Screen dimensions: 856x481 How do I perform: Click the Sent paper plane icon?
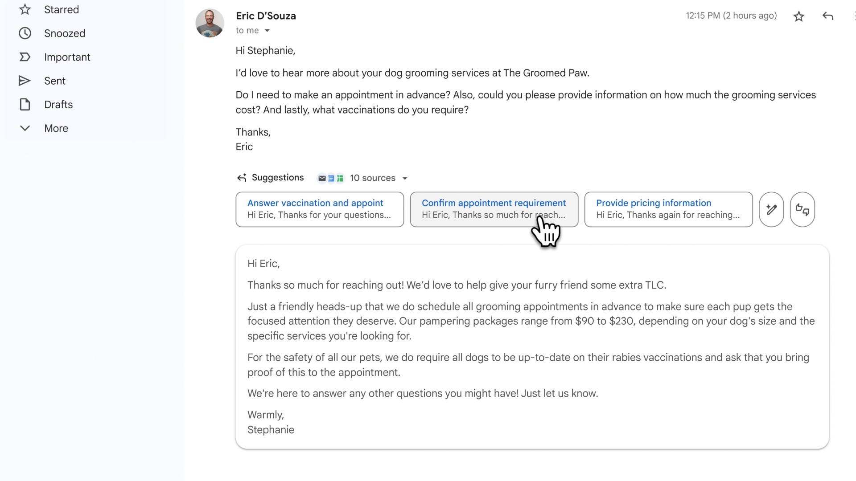tap(25, 81)
